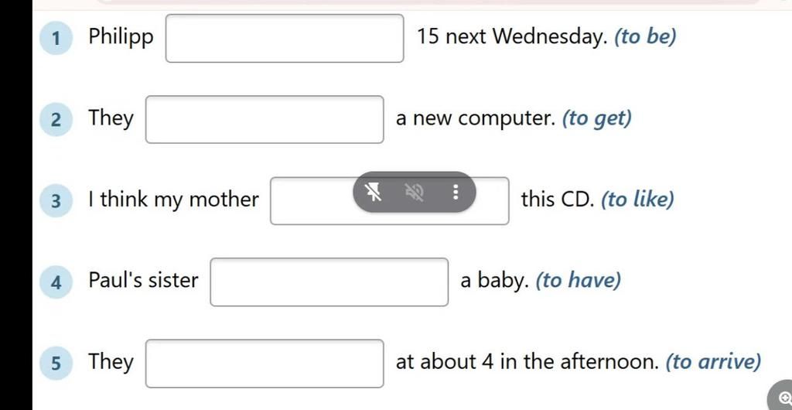Click the number 5 circle badge
Image resolution: width=792 pixels, height=410 pixels.
[56, 363]
